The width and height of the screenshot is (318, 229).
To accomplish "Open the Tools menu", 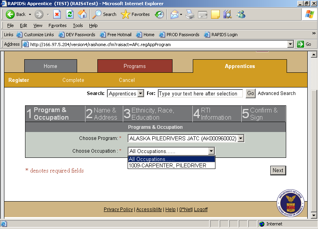I will coord(78,25).
